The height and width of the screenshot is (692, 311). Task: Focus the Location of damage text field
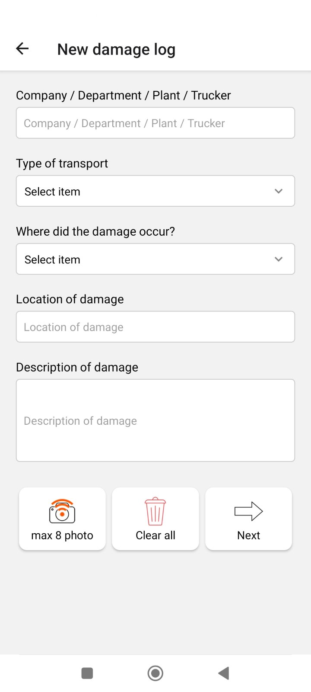155,327
